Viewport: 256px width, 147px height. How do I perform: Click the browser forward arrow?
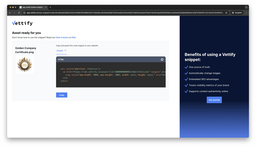[14, 13]
